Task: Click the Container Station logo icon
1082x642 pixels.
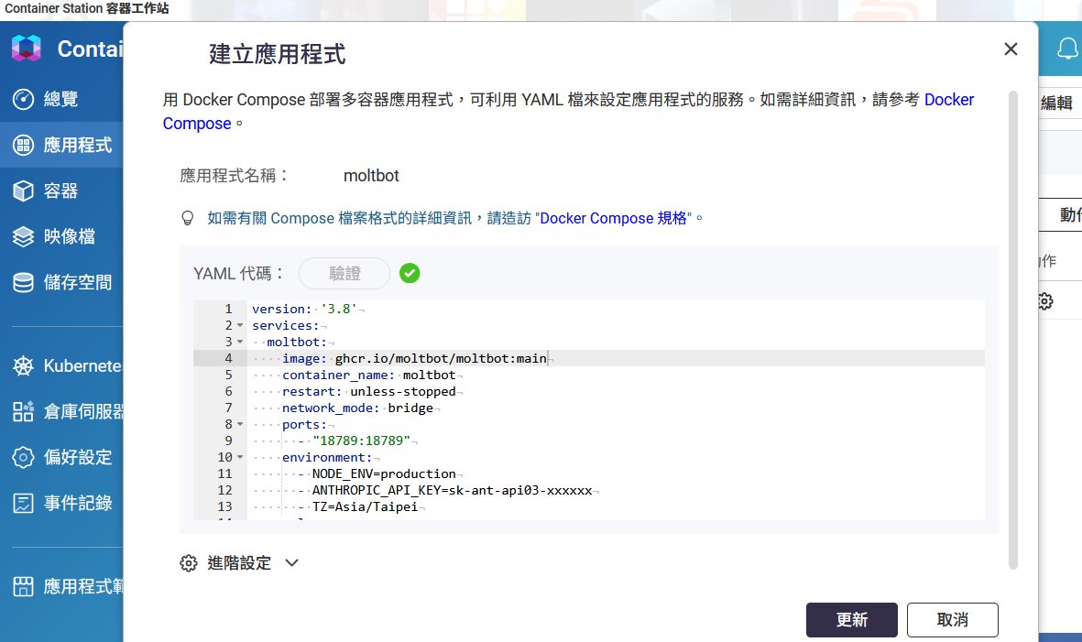Action: click(x=27, y=49)
